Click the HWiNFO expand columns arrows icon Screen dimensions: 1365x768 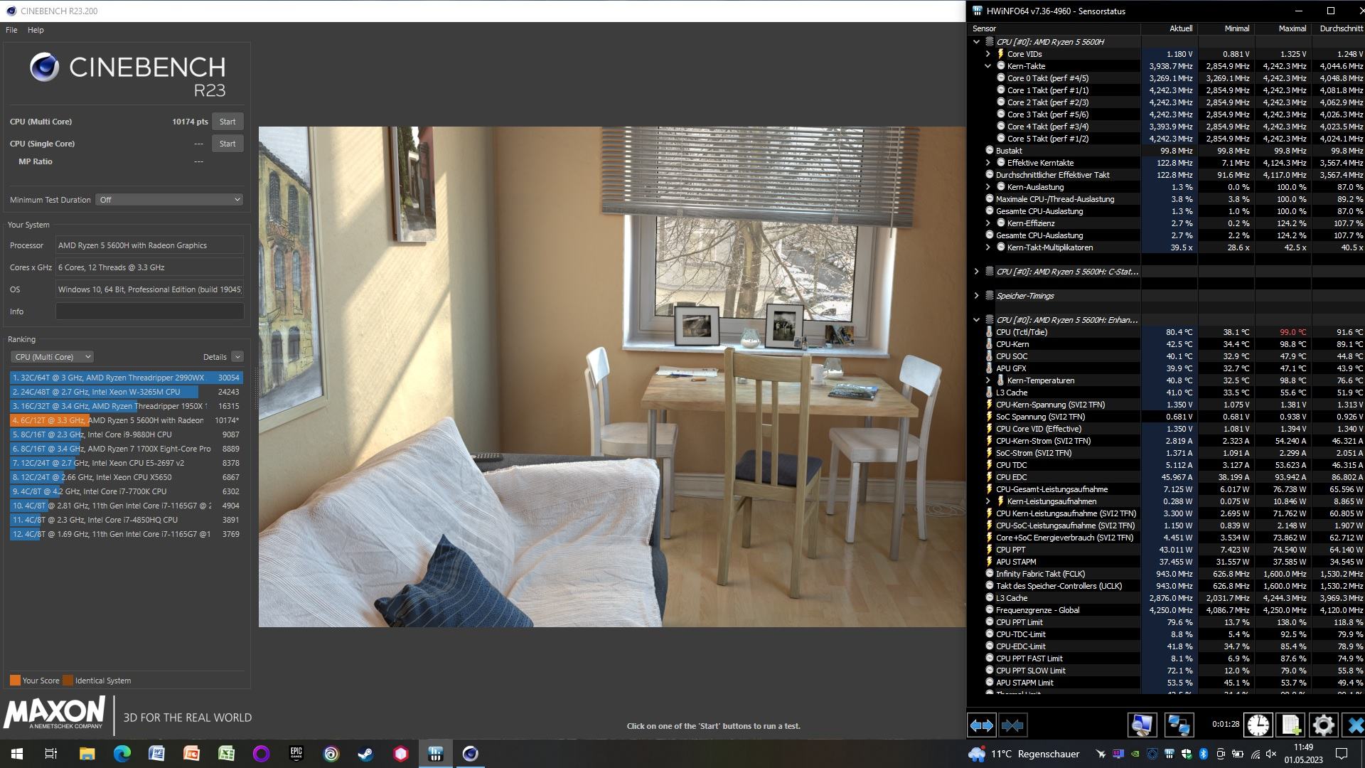click(982, 725)
